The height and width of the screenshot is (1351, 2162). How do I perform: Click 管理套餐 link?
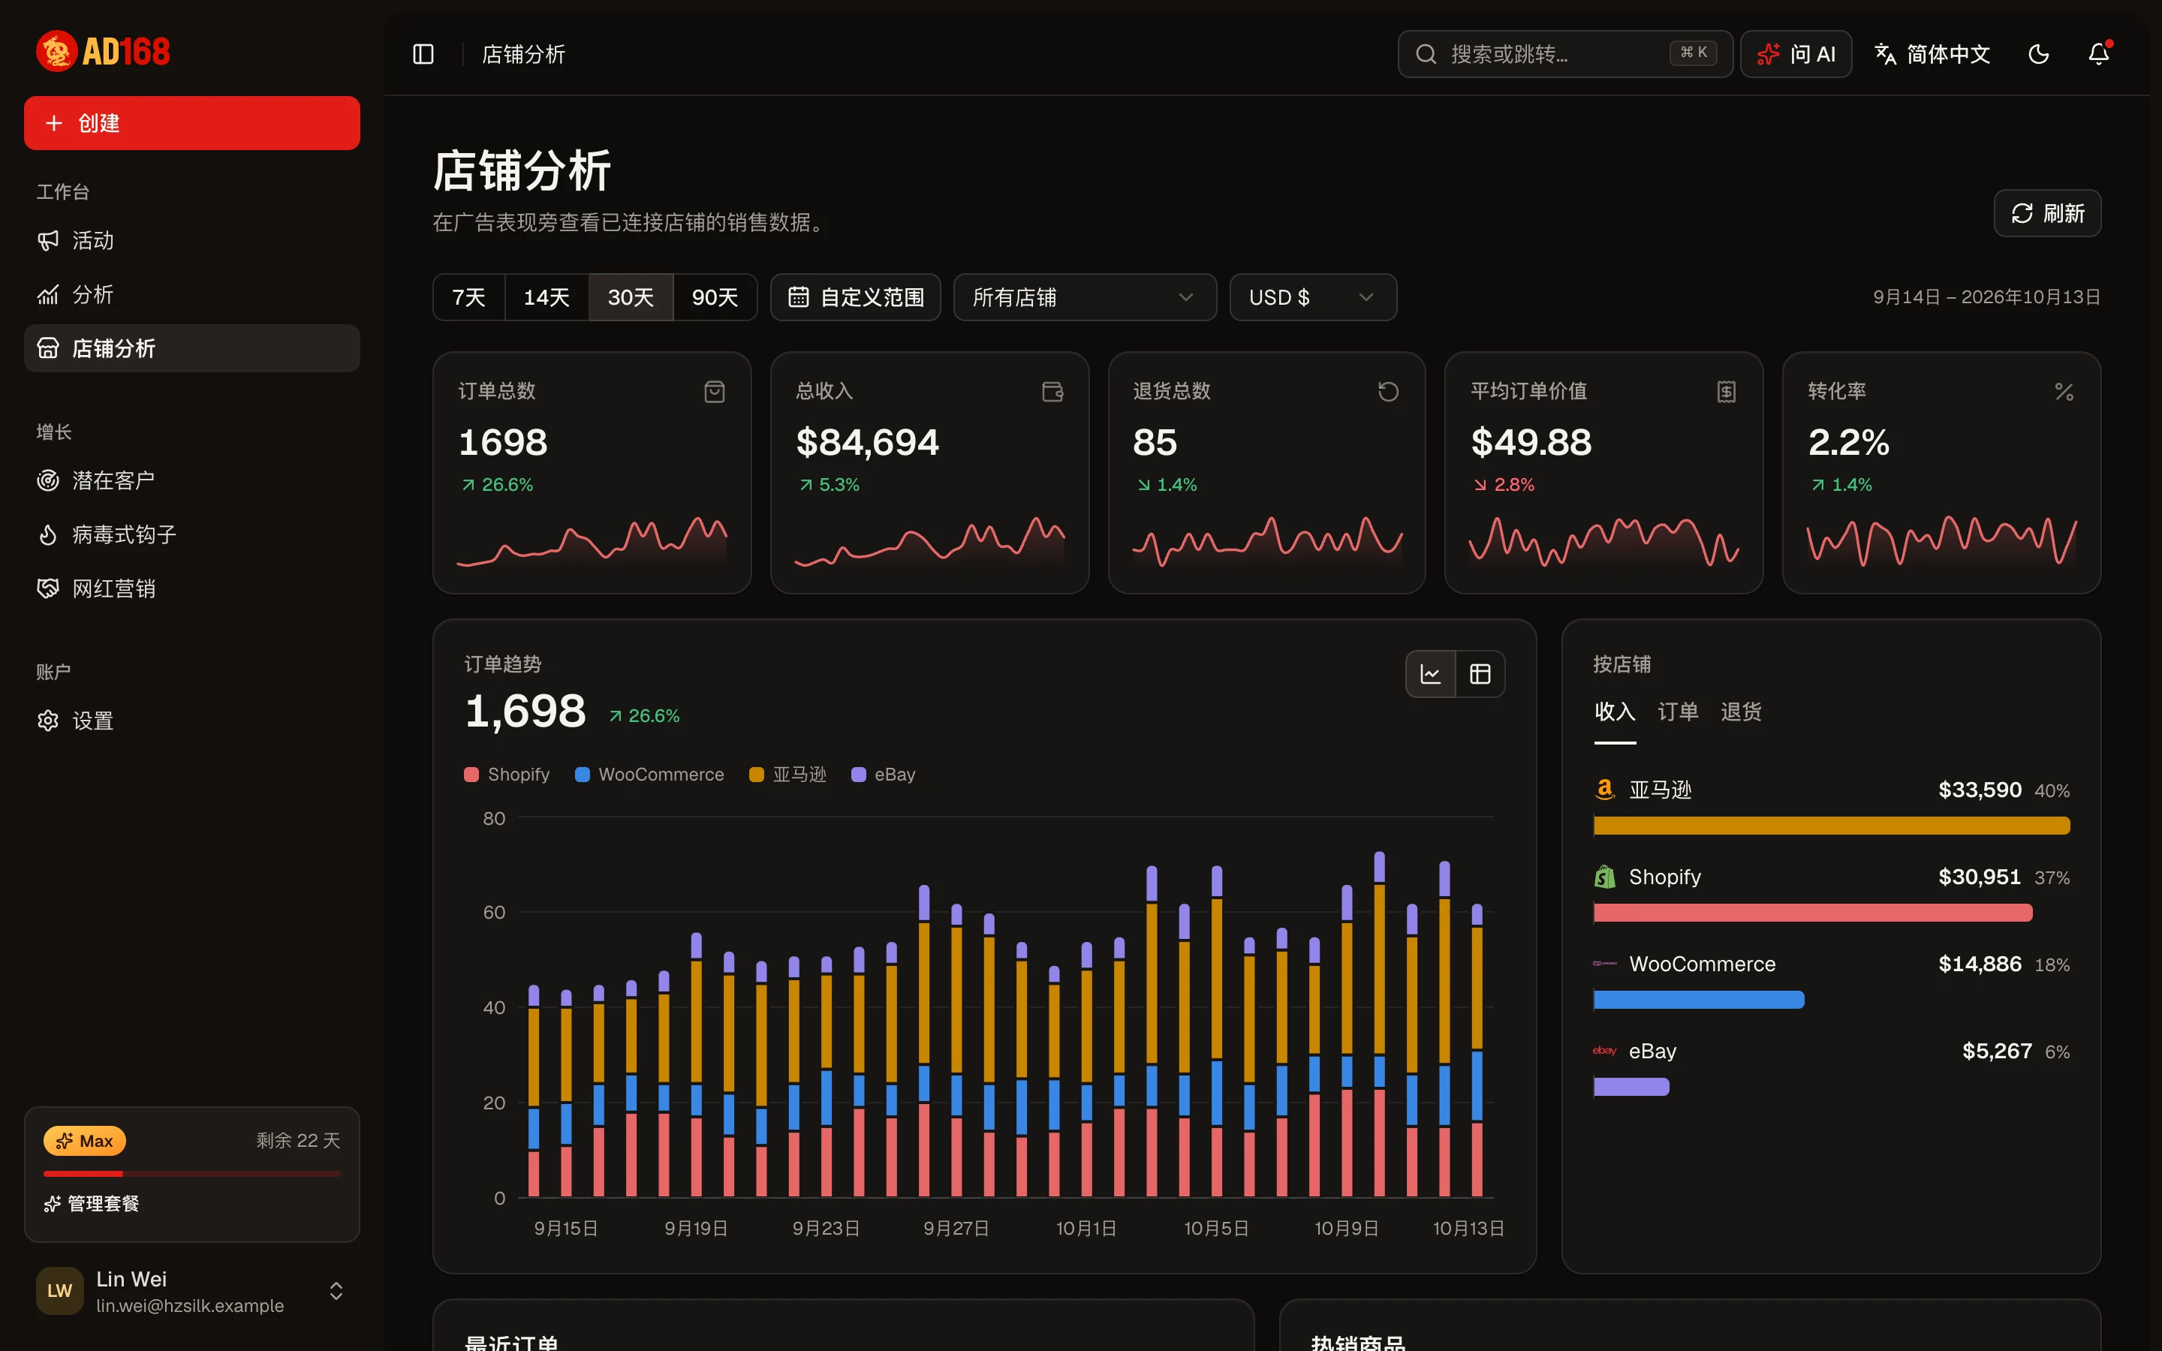(91, 1204)
